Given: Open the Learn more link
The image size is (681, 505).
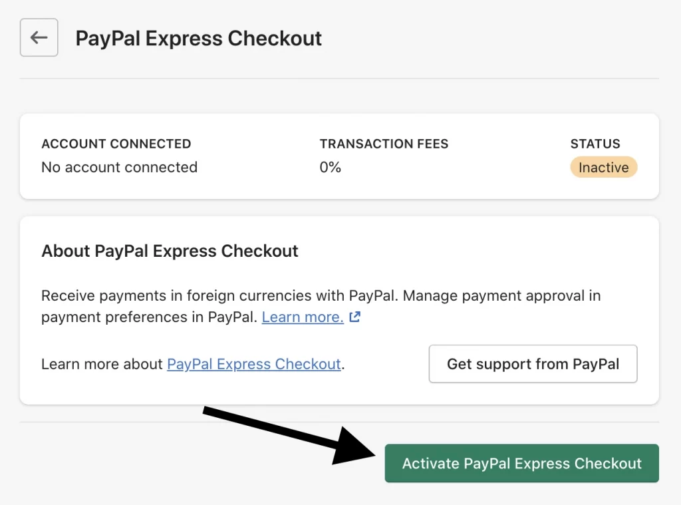Looking at the screenshot, I should [303, 317].
